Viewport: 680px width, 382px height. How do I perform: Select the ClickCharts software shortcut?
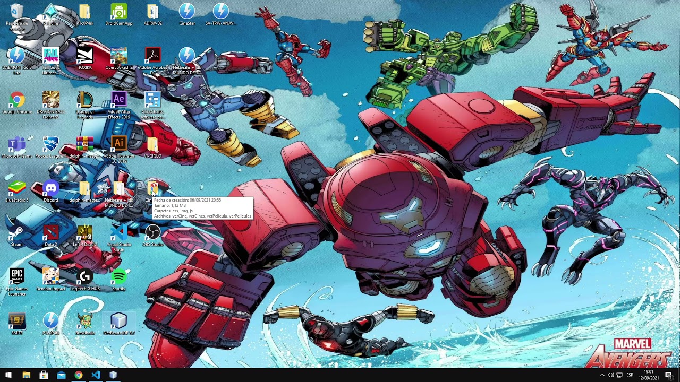(152, 105)
